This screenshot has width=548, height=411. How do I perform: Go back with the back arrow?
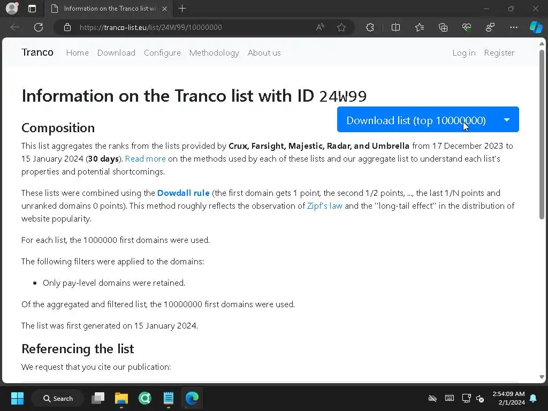pyautogui.click(x=14, y=27)
